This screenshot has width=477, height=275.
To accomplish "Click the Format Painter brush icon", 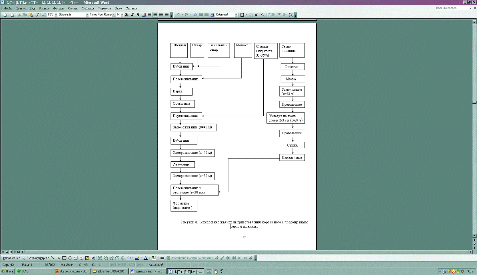I will (x=37, y=15).
